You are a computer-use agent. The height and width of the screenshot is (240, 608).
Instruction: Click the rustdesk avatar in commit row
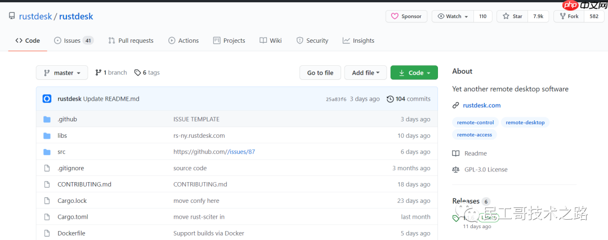(47, 99)
